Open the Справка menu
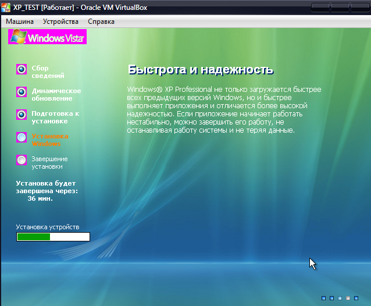Screen dimensions: 371x306 point(101,22)
